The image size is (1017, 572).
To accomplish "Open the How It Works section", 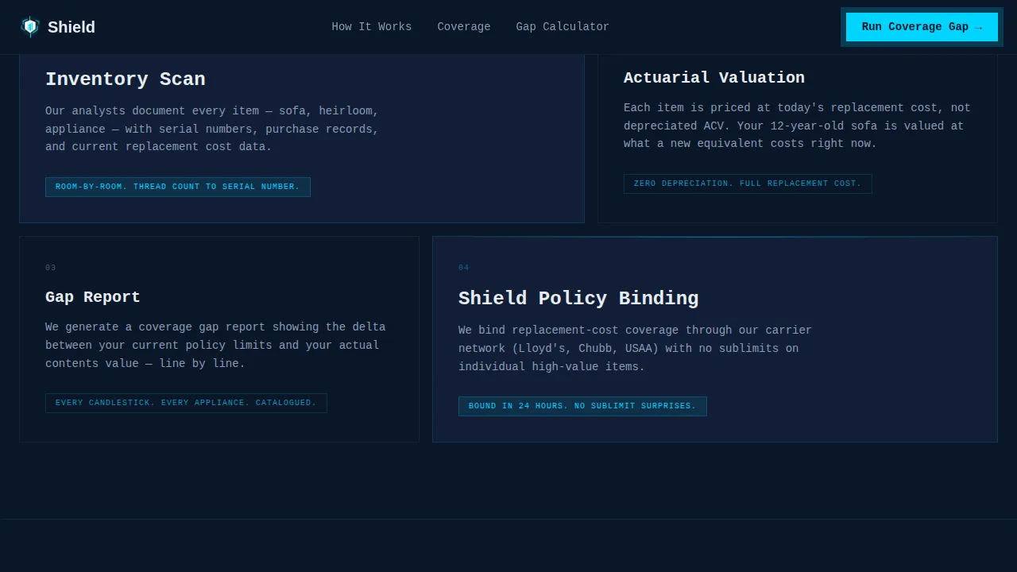I will point(372,27).
